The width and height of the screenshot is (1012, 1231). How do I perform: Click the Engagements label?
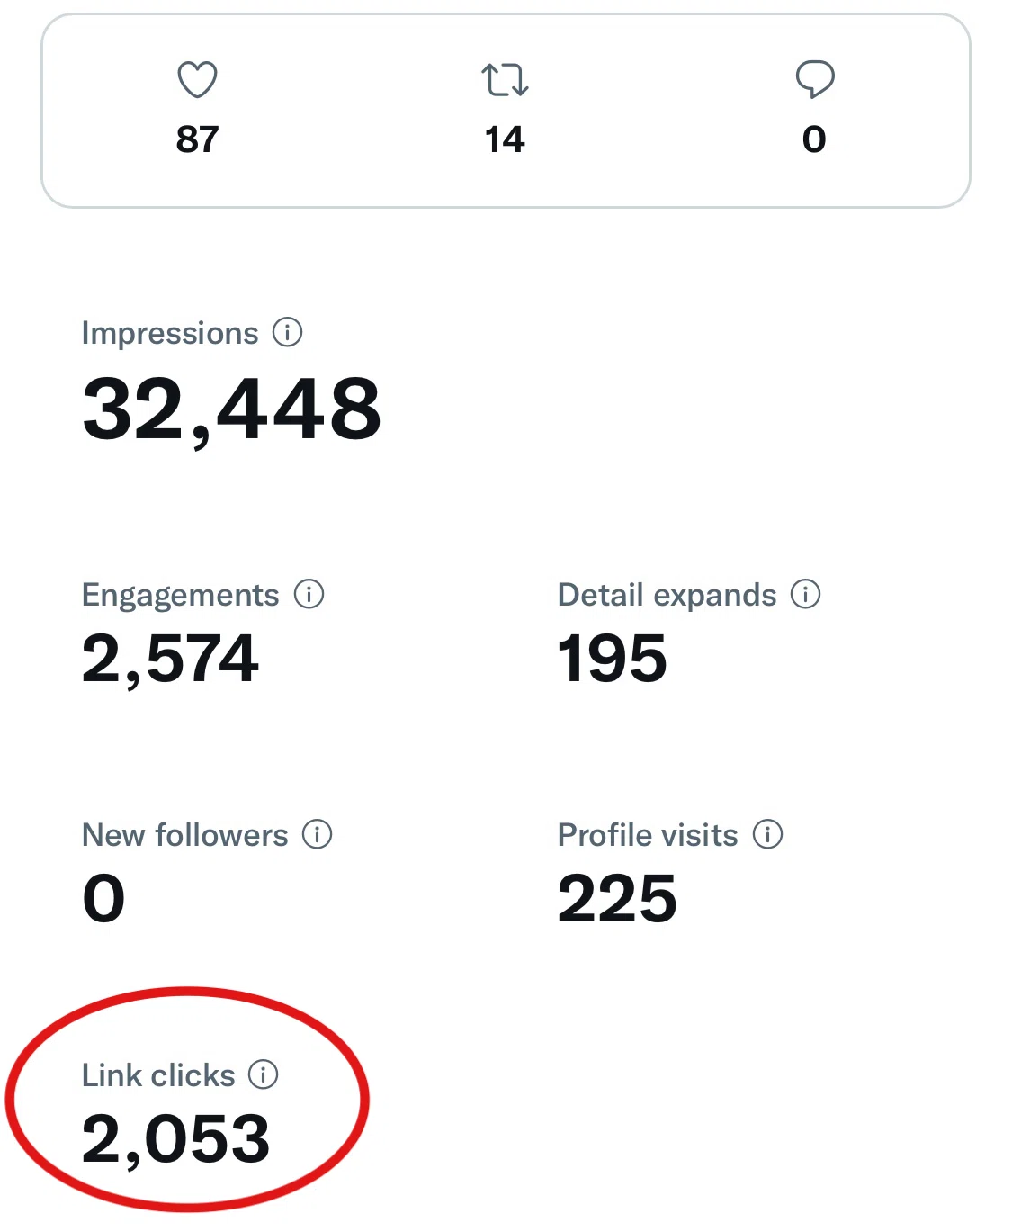pos(180,596)
